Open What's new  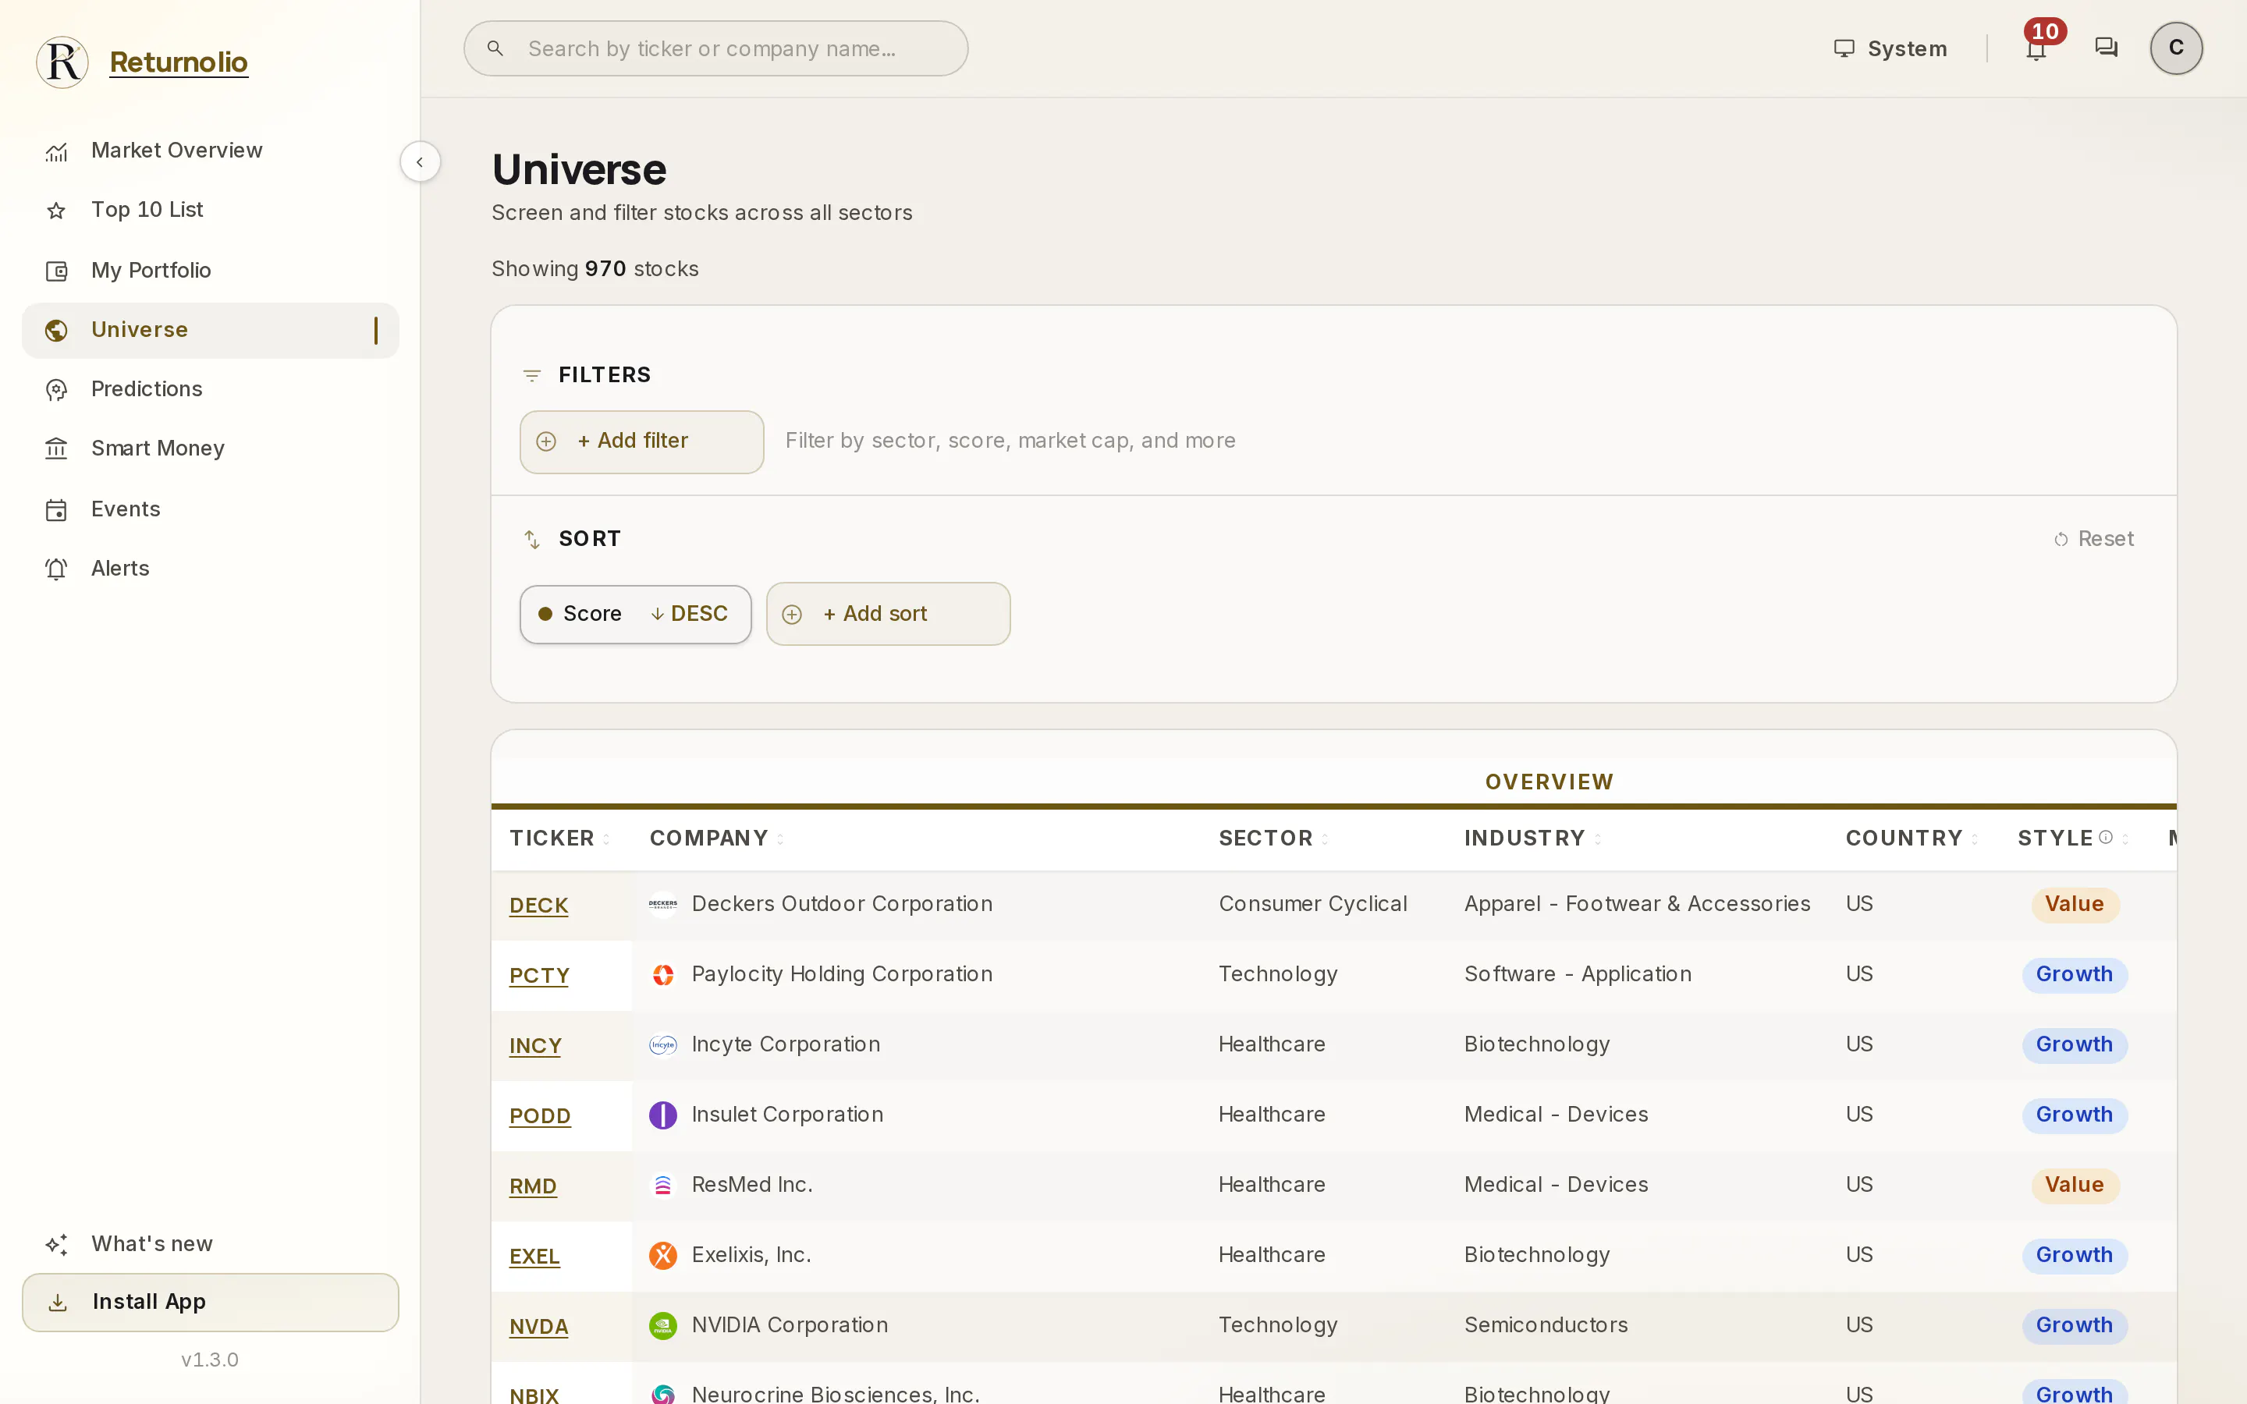210,1244
